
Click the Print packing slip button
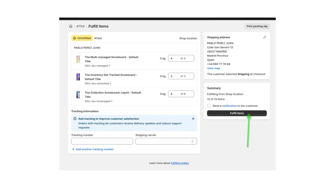point(257,26)
